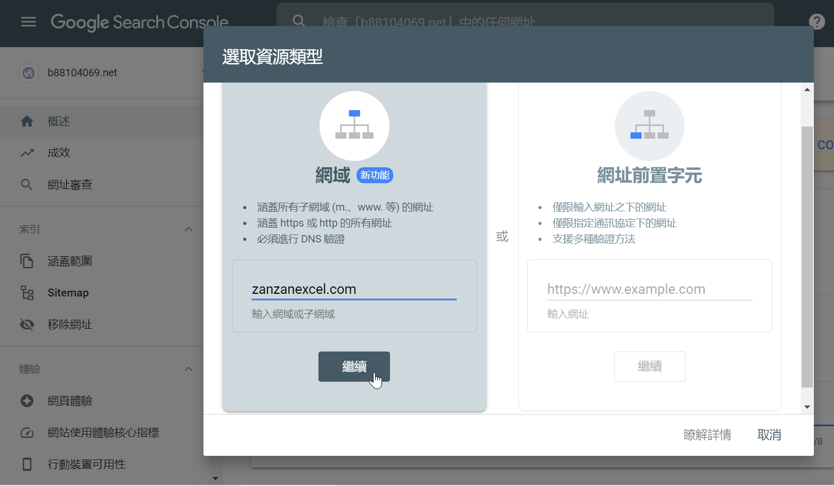Click the 網址前置字元 hierarchy icon
The height and width of the screenshot is (486, 834).
point(650,125)
